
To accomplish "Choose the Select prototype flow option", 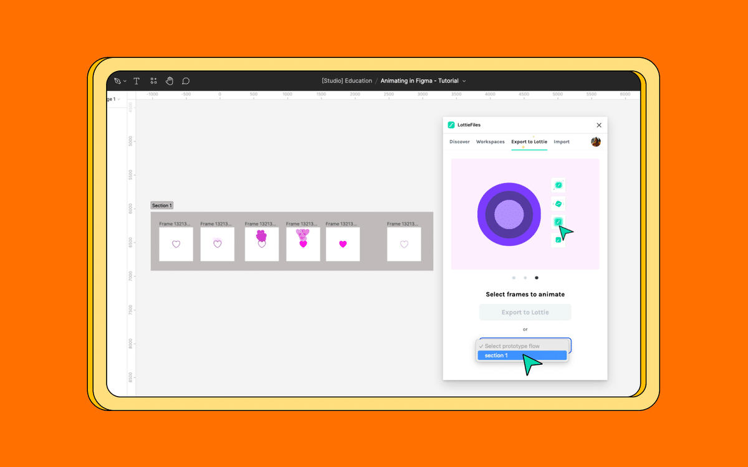I will coord(522,346).
